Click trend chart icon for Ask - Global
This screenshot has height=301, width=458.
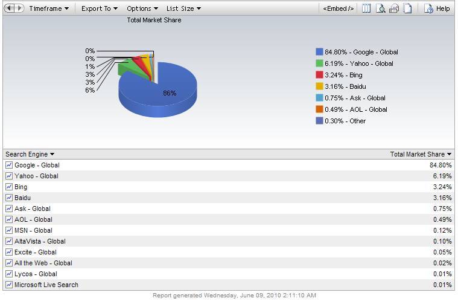(9, 209)
